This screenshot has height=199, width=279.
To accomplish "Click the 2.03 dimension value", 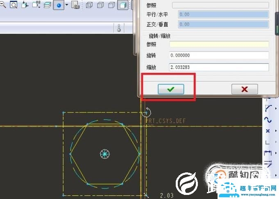I will (167, 196).
